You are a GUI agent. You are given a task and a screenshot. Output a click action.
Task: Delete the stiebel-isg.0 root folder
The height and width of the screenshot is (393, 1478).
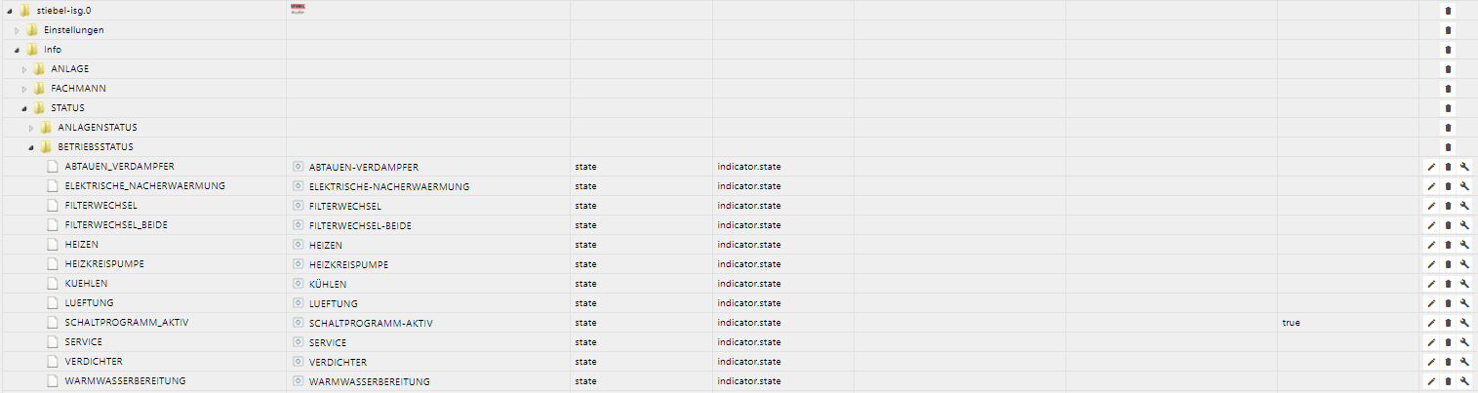[1448, 11]
